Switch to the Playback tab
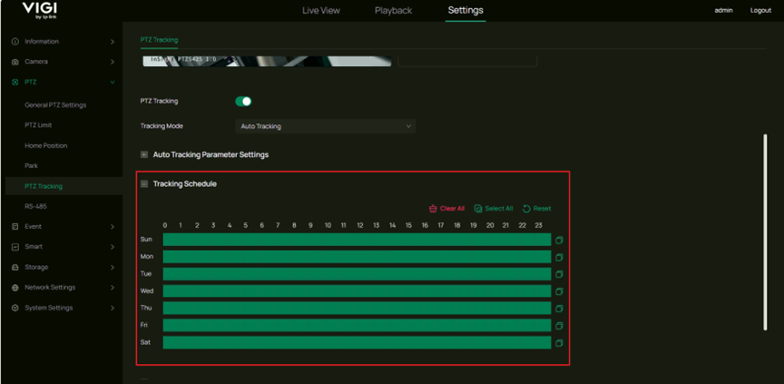This screenshot has width=784, height=384. pyautogui.click(x=394, y=11)
